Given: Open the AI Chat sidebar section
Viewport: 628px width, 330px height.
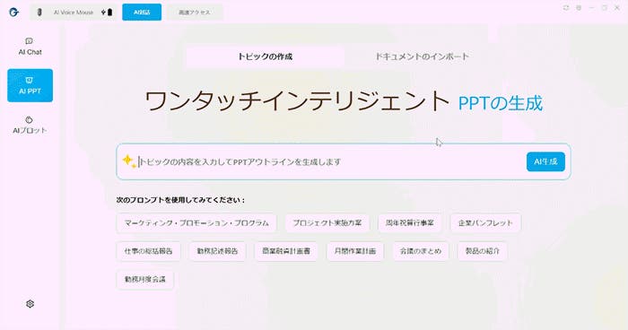Looking at the screenshot, I should 30,47.
